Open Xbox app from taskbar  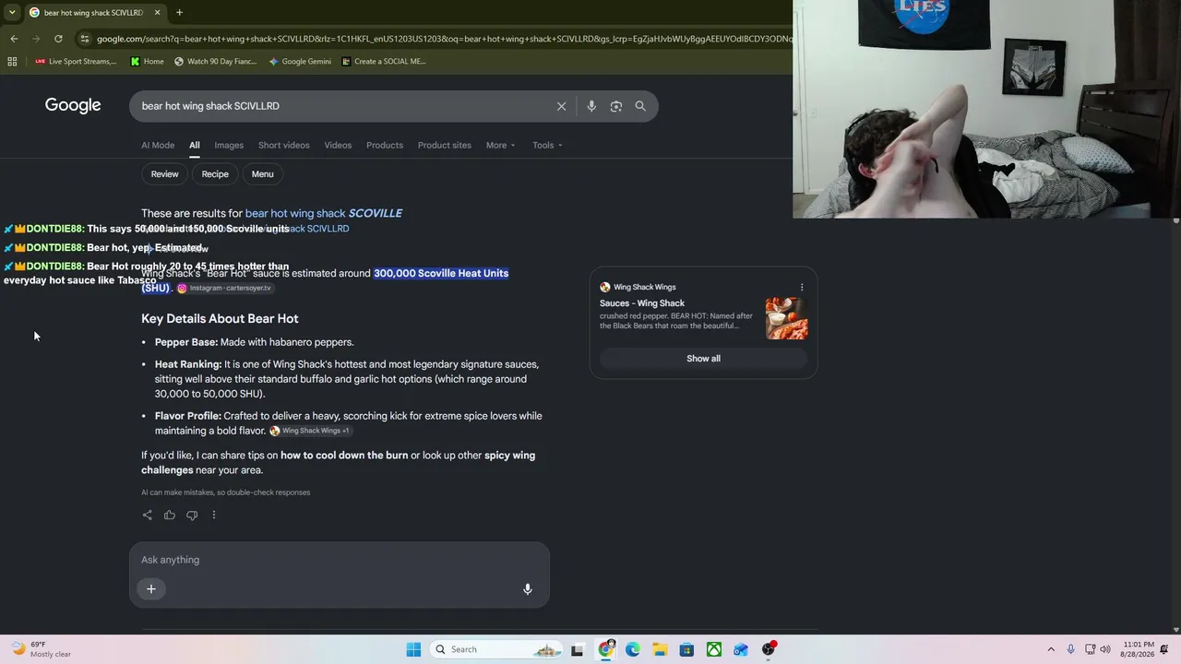click(x=714, y=649)
